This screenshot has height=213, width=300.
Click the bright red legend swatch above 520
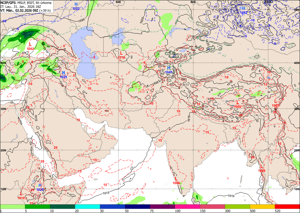(x=287, y=207)
